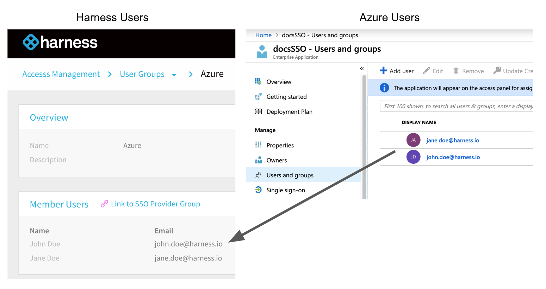Viewport: 546px width, 289px height.
Task: Click the pencil Edit icon
Action: (426, 71)
